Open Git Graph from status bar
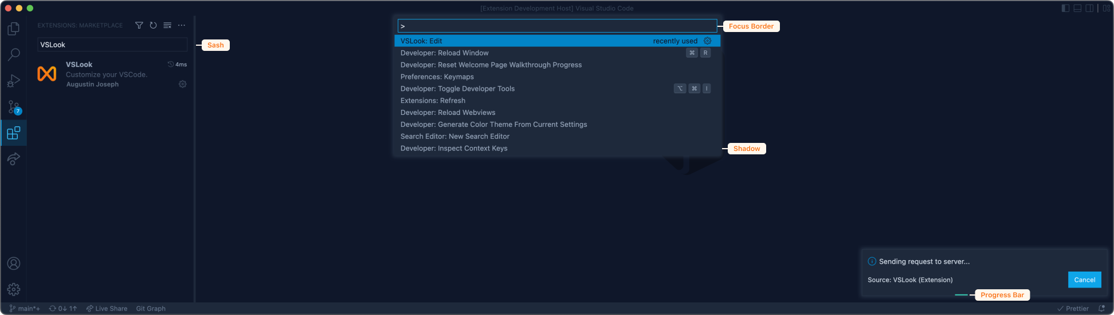 pos(151,309)
